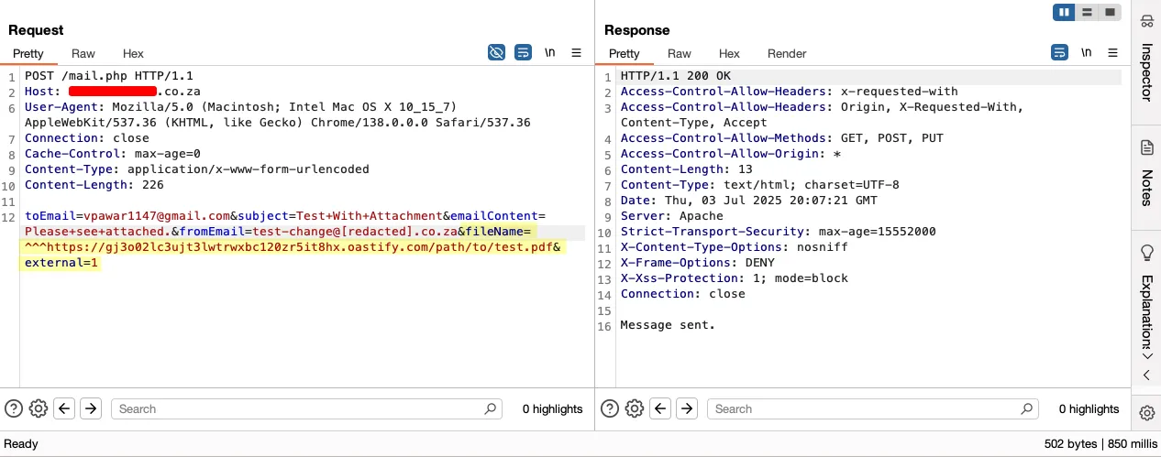Click 'POST /mail.php HTTP/1.1' request line

coord(109,76)
